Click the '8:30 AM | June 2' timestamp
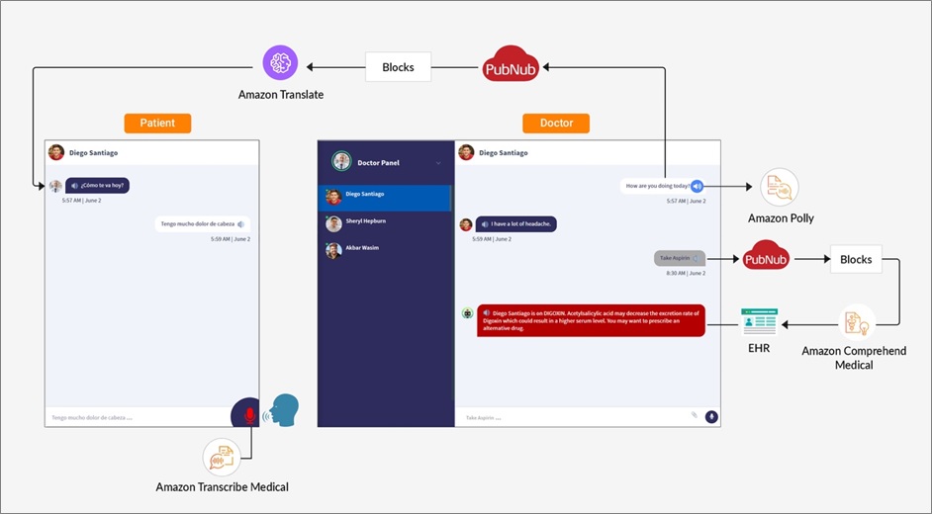The height and width of the screenshot is (514, 932). point(686,273)
